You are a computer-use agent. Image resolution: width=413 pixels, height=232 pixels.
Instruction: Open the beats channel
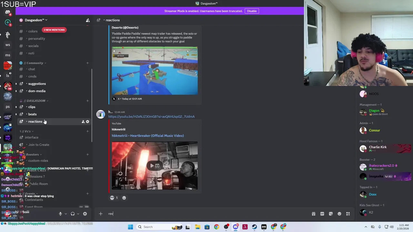55,114
